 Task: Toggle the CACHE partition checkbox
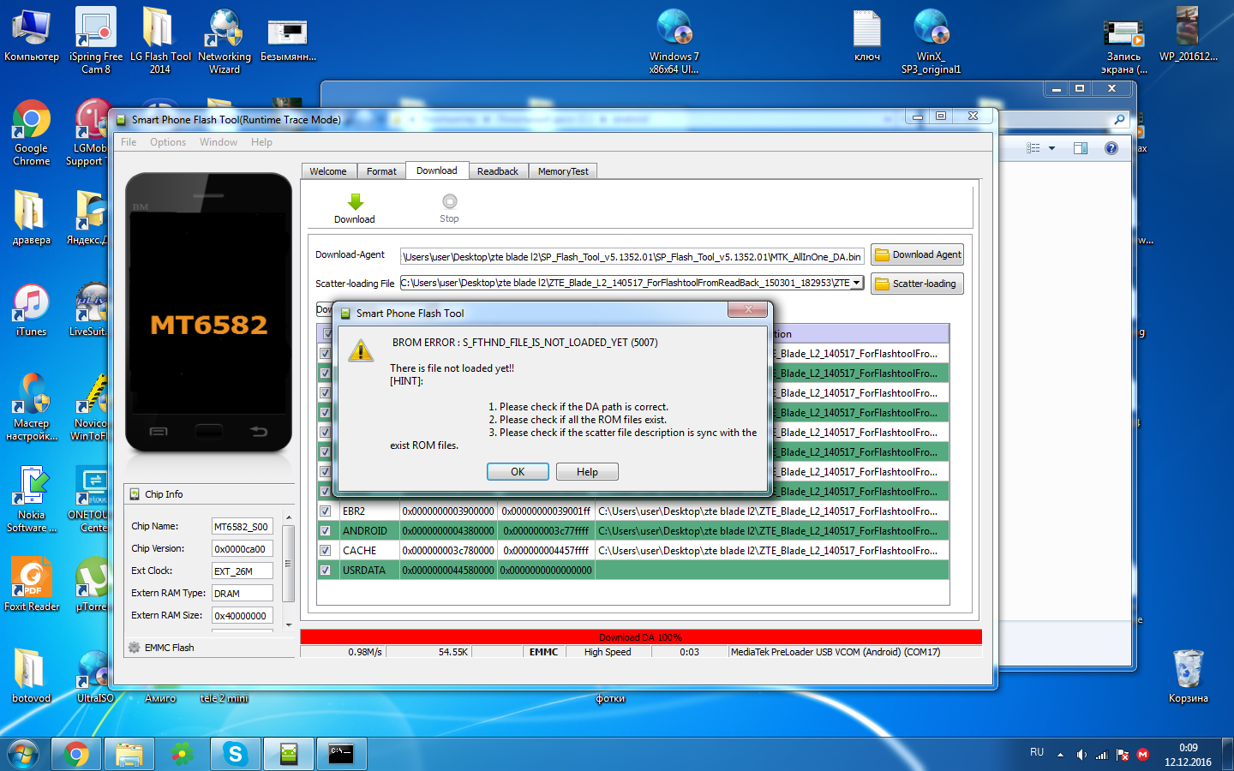click(326, 551)
